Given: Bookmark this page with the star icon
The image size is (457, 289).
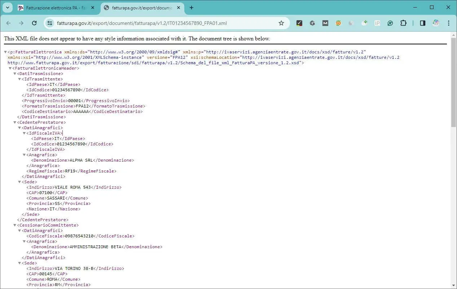Looking at the screenshot, I should (x=281, y=23).
